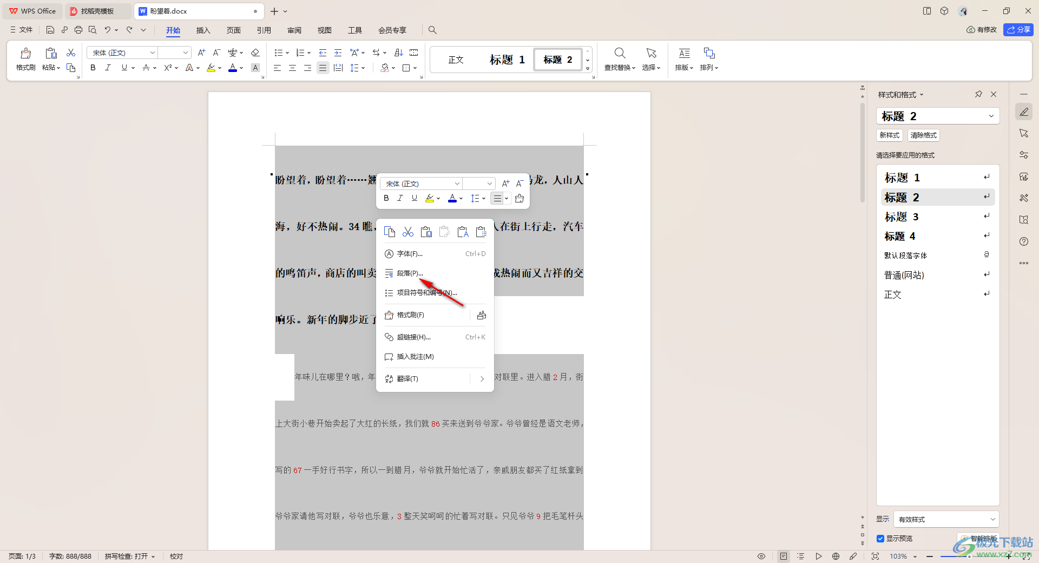Click the pencil edit icon in right sidebar

[1024, 112]
